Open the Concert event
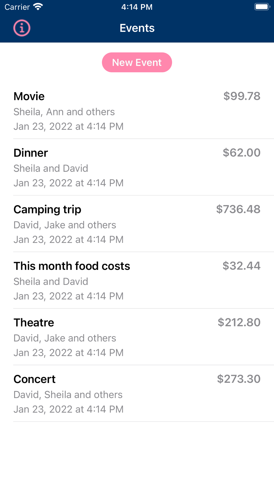Screen dimensions: 274x488 click(x=35, y=379)
